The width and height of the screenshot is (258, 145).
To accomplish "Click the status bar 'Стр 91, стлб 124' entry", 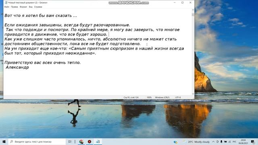I will (x=131, y=97).
